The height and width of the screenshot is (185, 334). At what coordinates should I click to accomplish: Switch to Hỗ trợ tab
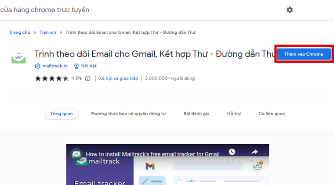234,114
